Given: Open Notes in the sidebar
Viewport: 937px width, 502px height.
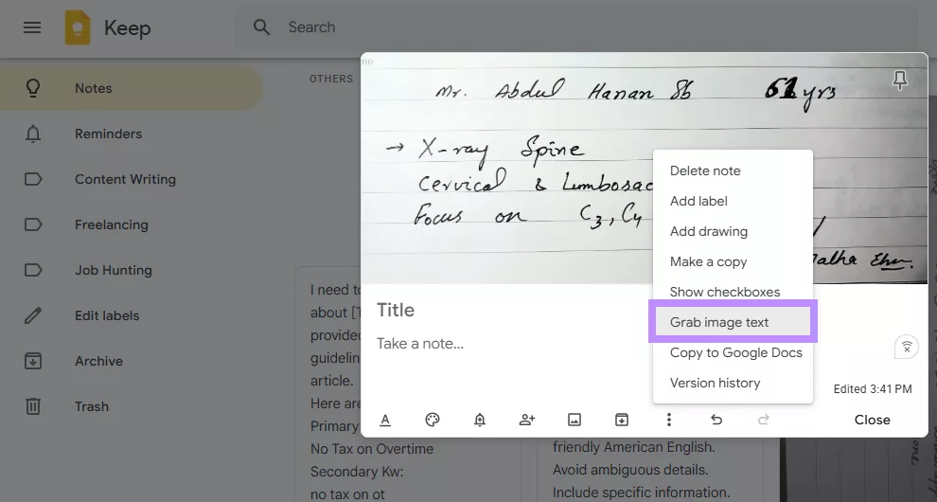Looking at the screenshot, I should (x=131, y=88).
